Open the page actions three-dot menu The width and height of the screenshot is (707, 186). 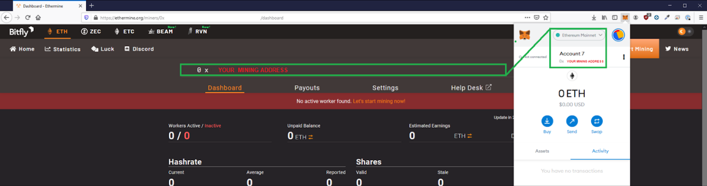tap(527, 17)
